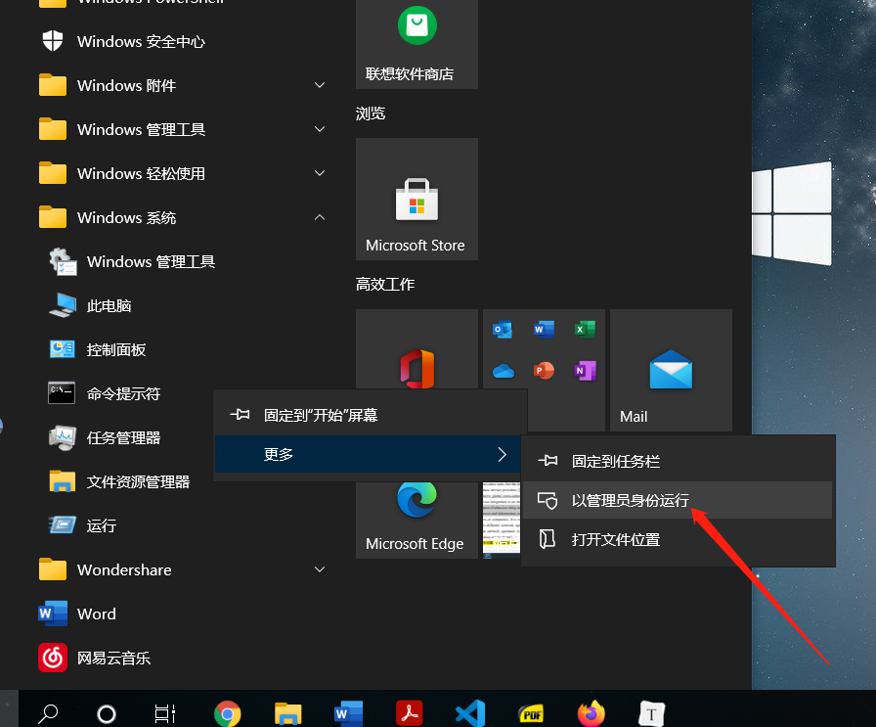876x727 pixels.
Task: Expand the Windows 轻松使用 folder chevron
Action: pyautogui.click(x=320, y=173)
